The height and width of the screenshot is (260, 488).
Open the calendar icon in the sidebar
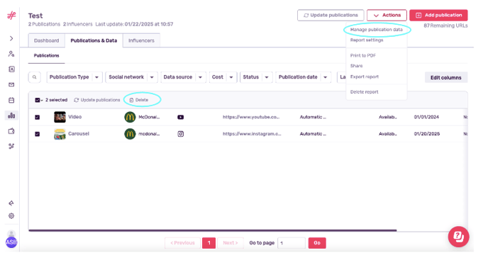pos(11,100)
